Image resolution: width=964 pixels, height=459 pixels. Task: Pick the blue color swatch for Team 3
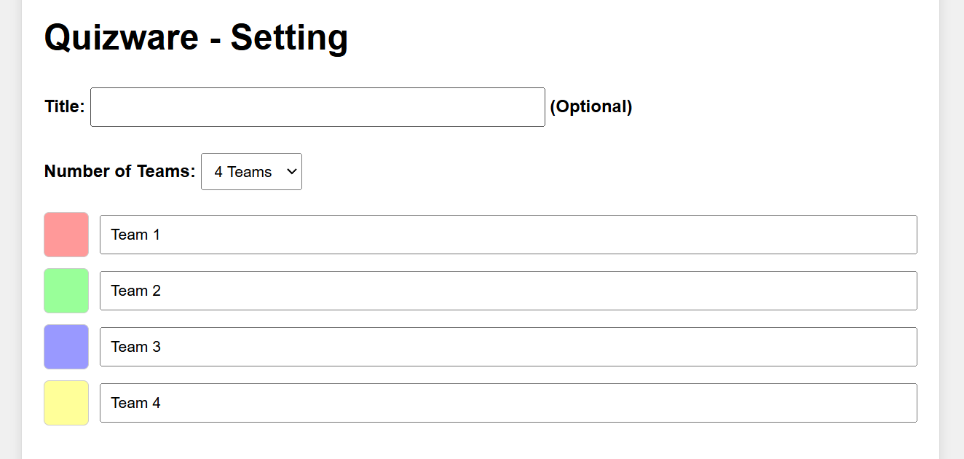pyautogui.click(x=66, y=347)
